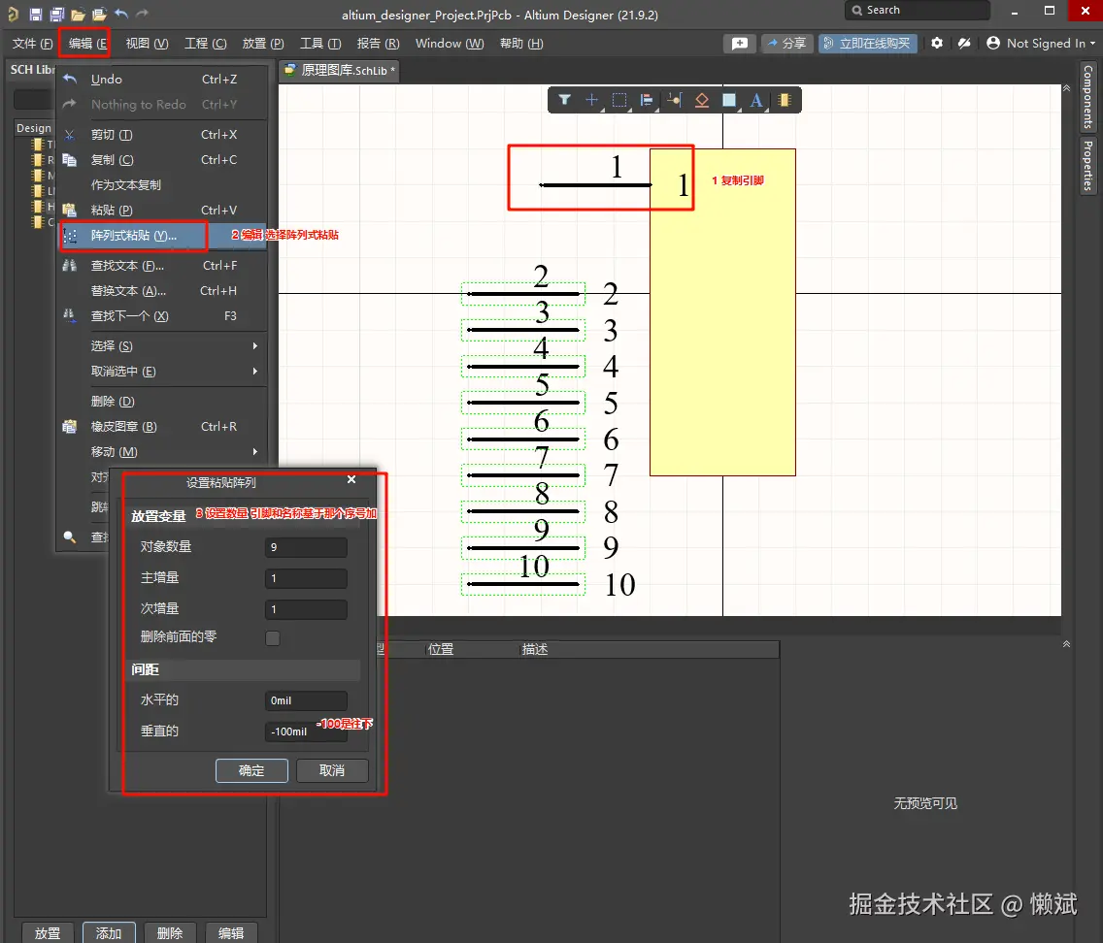Screen dimensions: 1103x943
Task: Click the Altium logo icon in the top corner
Action: 13,14
